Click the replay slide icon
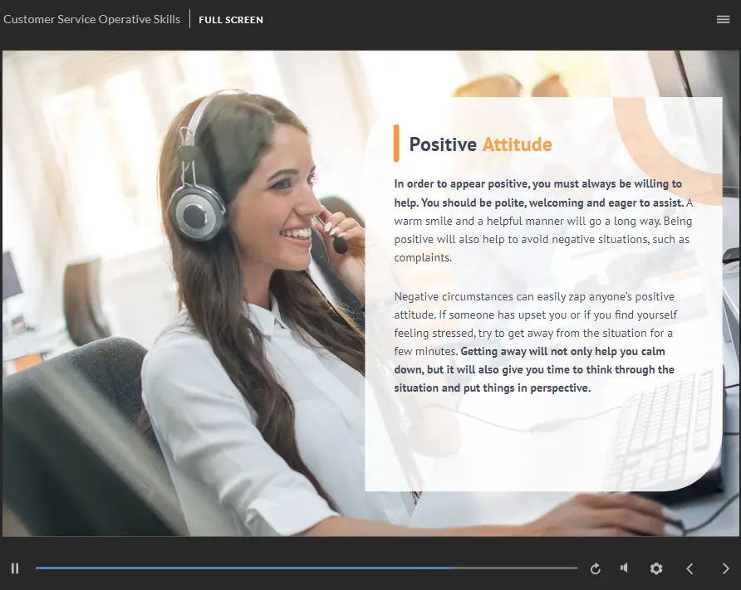 point(595,568)
